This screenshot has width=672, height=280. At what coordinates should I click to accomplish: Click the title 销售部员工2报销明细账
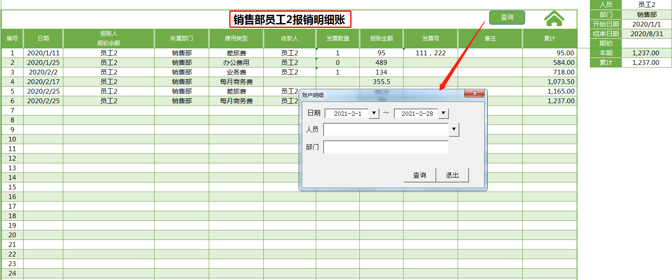(x=289, y=18)
